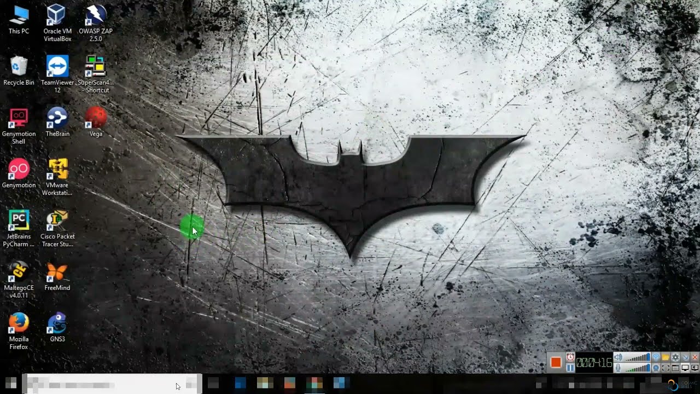Click the recorder speaker icon
Screen dimensions: 700x394
pyautogui.click(x=618, y=357)
